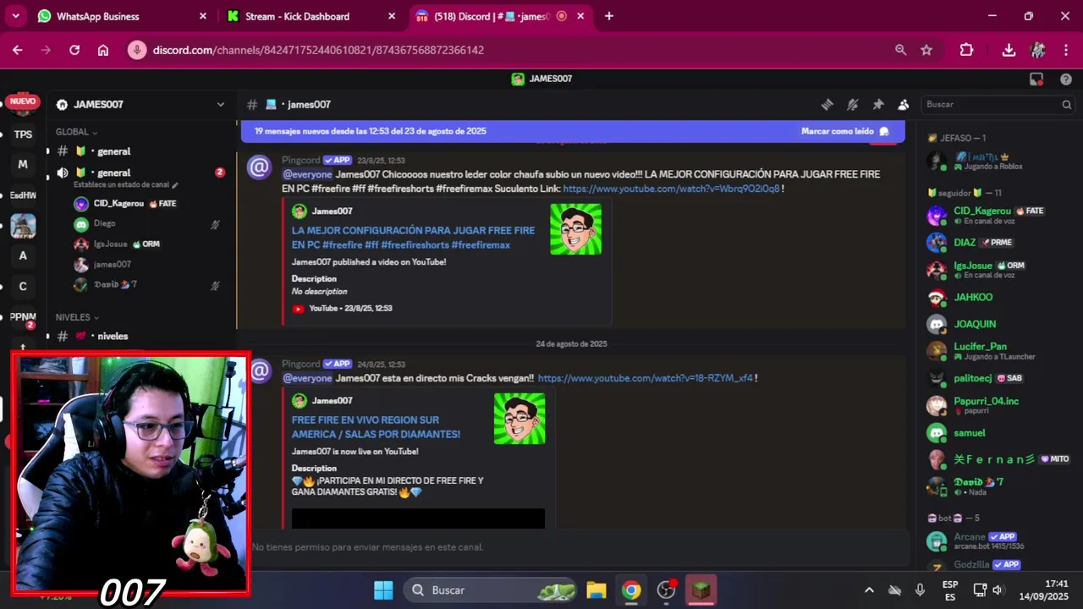This screenshot has width=1083, height=609.
Task: Open the TPS server icon
Action: [x=23, y=134]
